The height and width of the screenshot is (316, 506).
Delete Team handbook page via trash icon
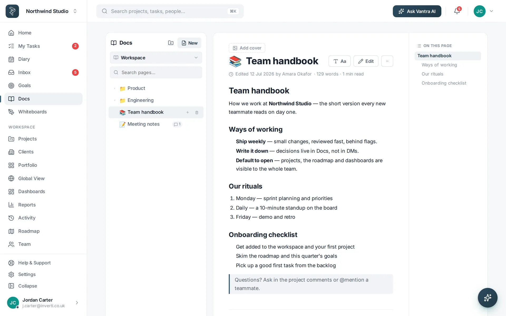tap(197, 112)
